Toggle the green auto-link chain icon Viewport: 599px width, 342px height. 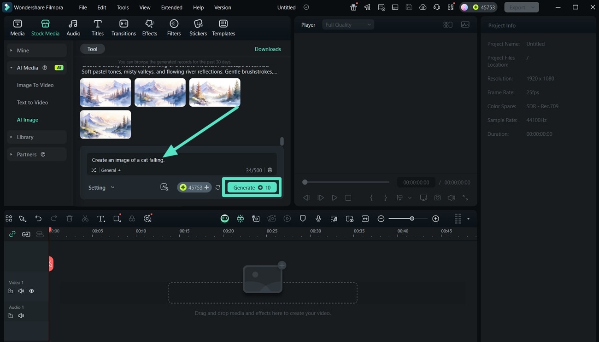click(12, 234)
